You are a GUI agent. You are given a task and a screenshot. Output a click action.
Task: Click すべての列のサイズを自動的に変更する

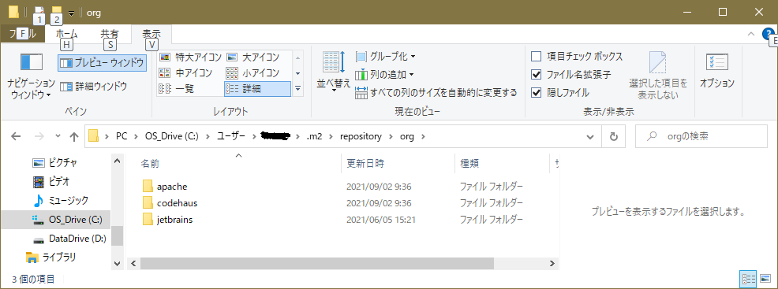436,93
